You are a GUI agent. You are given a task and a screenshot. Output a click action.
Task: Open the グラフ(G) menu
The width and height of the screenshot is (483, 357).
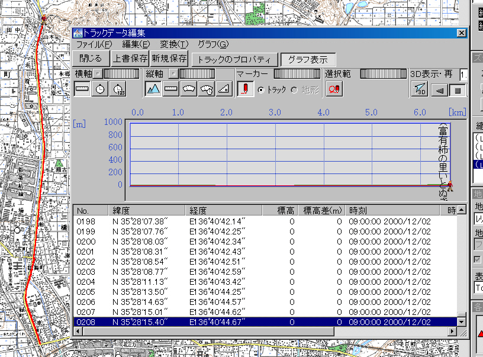(x=212, y=44)
